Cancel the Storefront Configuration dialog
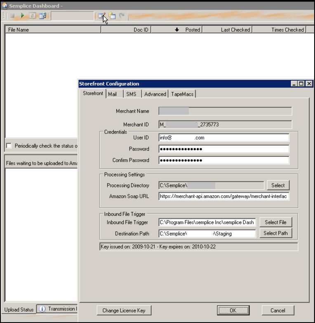Viewport: 315px width, 323px height. point(278,311)
